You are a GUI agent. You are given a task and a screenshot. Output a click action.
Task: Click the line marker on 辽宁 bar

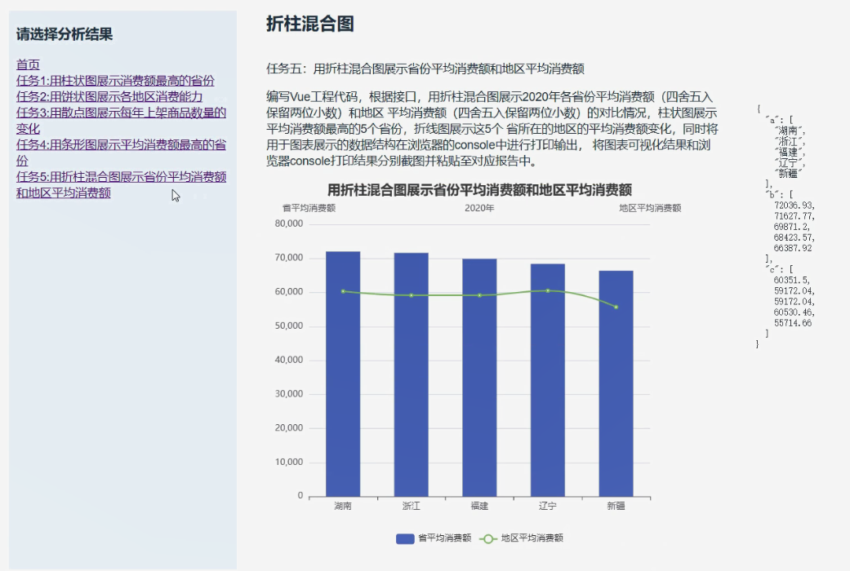click(x=548, y=290)
